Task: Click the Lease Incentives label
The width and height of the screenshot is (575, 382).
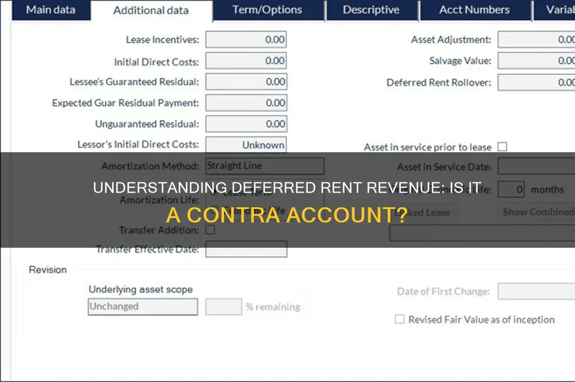Action: coord(162,40)
